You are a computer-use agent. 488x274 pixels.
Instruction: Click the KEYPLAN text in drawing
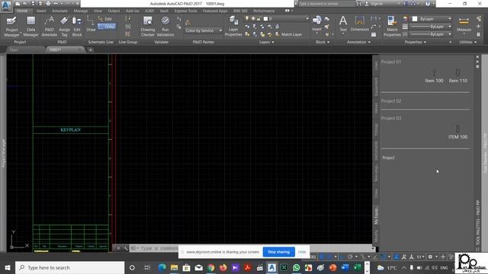71,130
